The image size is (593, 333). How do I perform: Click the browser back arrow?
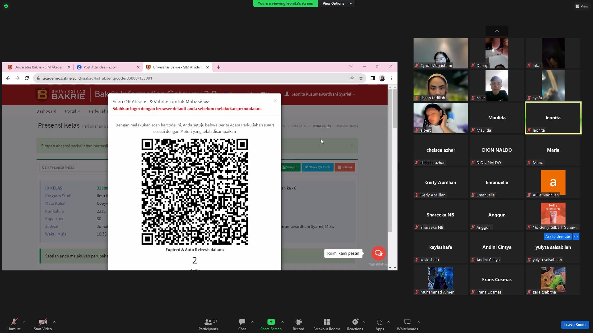coord(8,78)
